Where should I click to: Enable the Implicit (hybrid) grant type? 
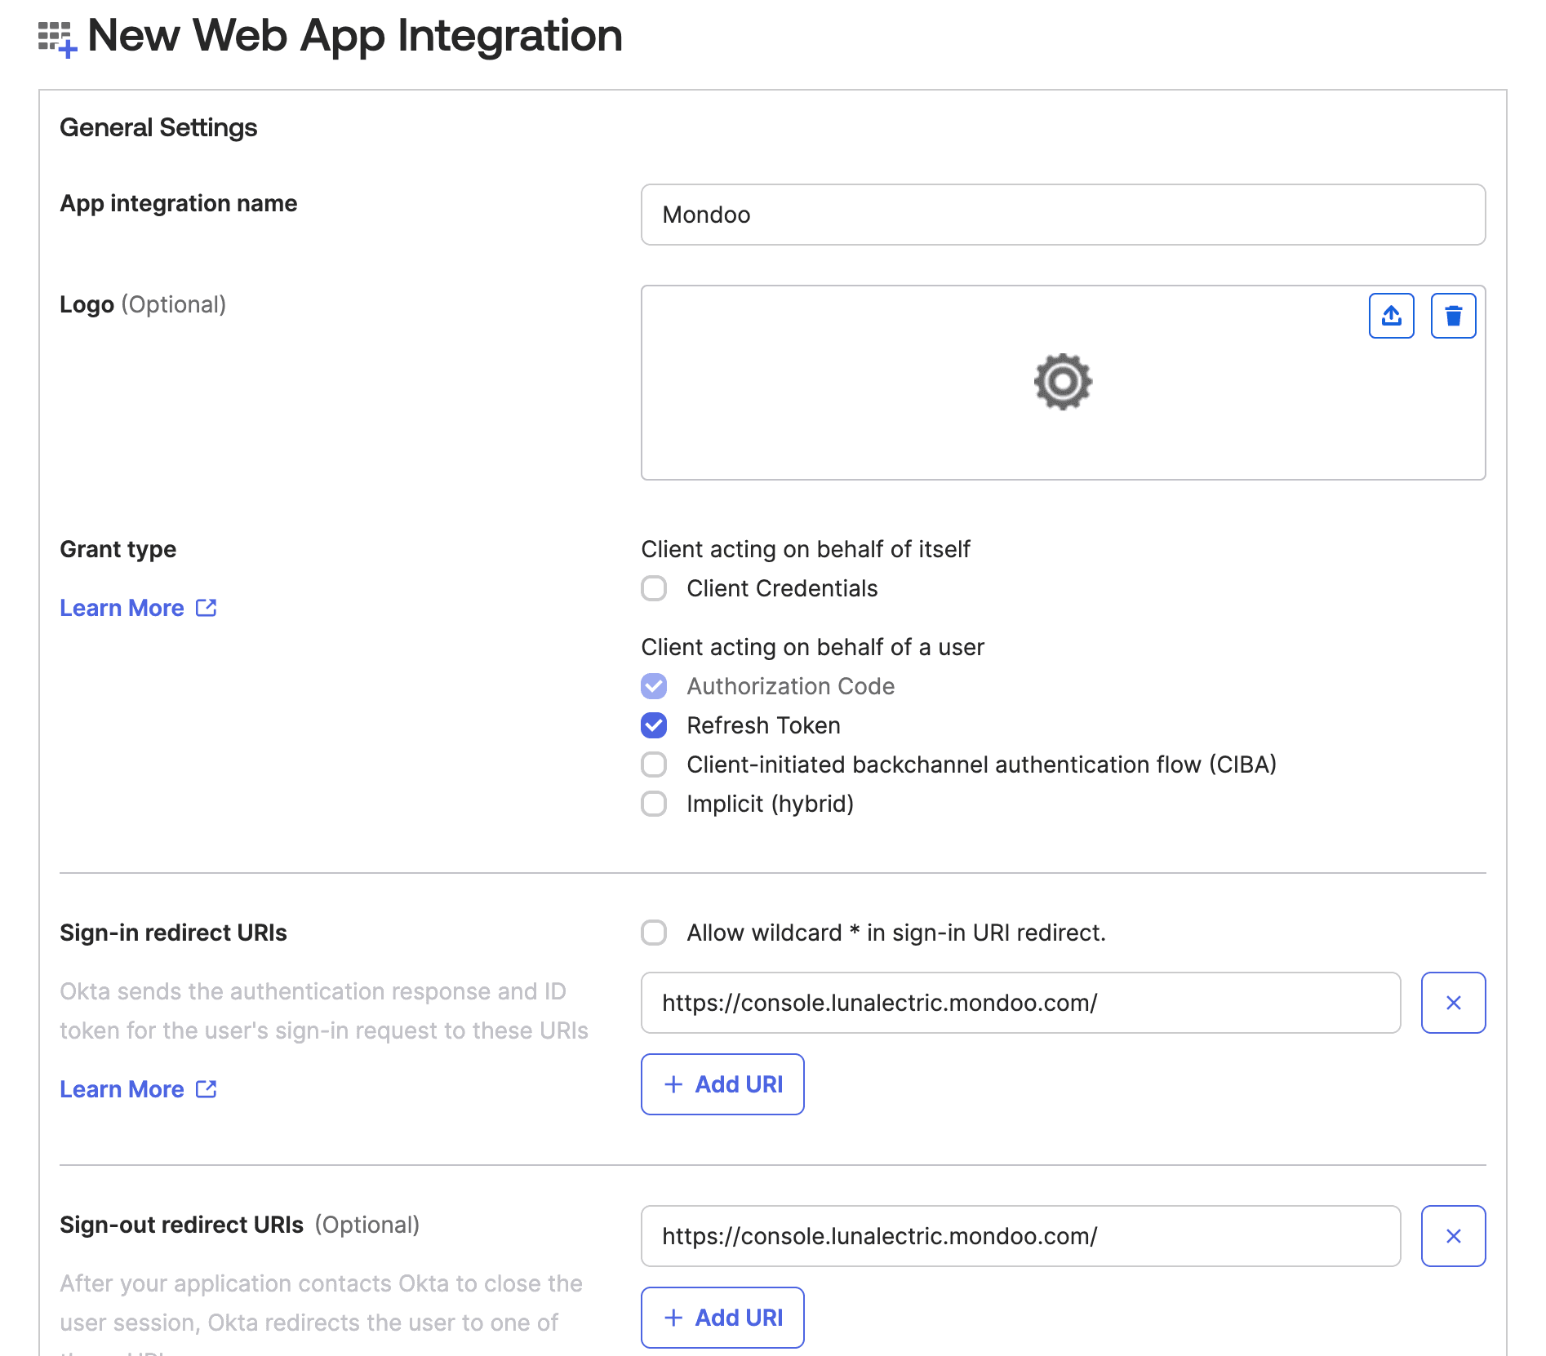point(654,804)
